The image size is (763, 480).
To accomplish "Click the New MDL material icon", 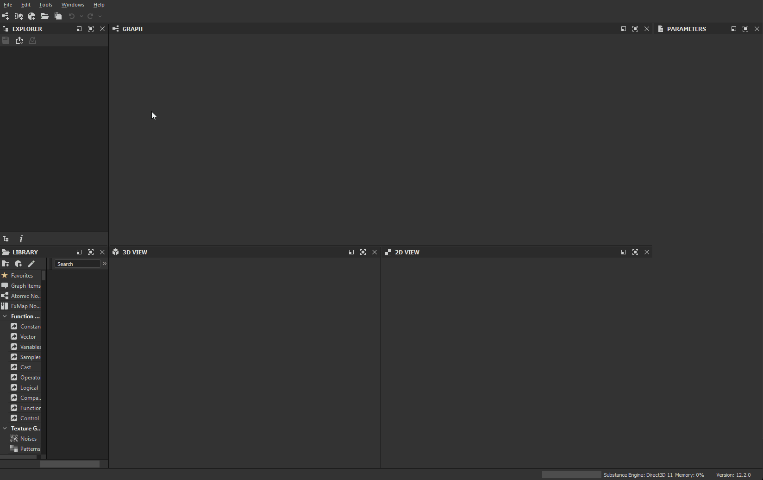I will coord(31,16).
